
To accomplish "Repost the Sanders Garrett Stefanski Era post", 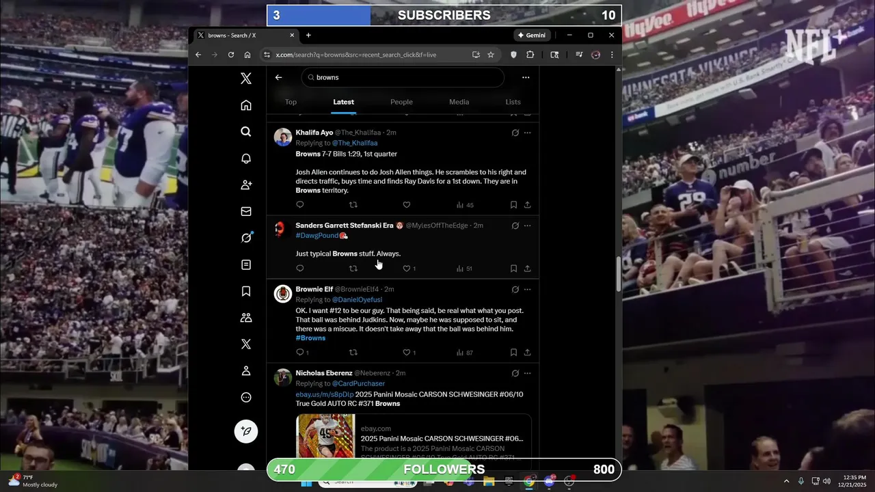I will (353, 269).
